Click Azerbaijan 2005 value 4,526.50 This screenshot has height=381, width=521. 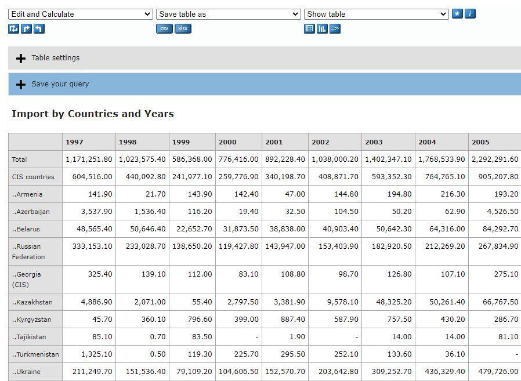tap(503, 212)
